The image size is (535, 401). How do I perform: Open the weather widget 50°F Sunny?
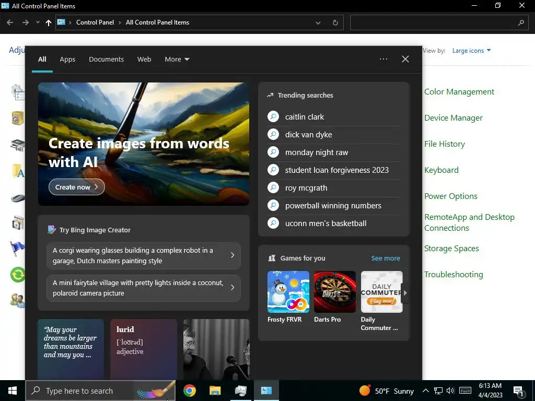pyautogui.click(x=387, y=391)
